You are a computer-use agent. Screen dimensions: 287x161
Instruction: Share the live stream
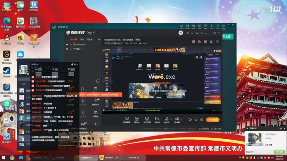[217, 42]
